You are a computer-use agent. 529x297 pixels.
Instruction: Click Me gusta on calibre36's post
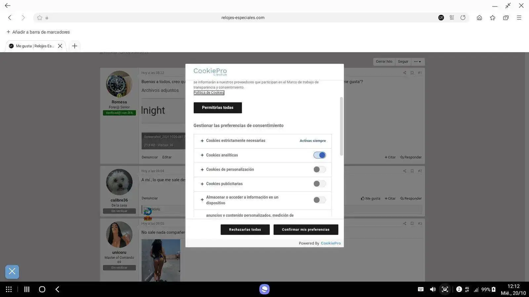(x=371, y=199)
